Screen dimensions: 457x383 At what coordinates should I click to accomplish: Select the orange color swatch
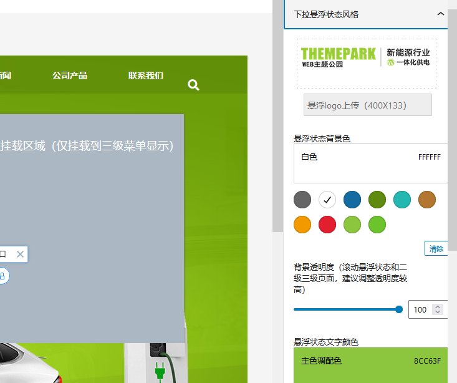coord(302,225)
